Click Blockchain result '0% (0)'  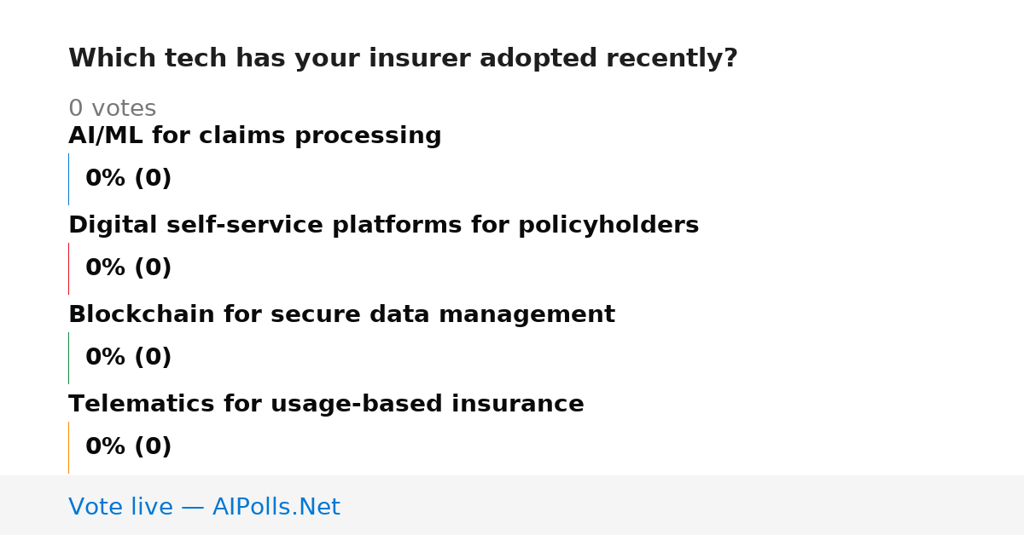(128, 358)
